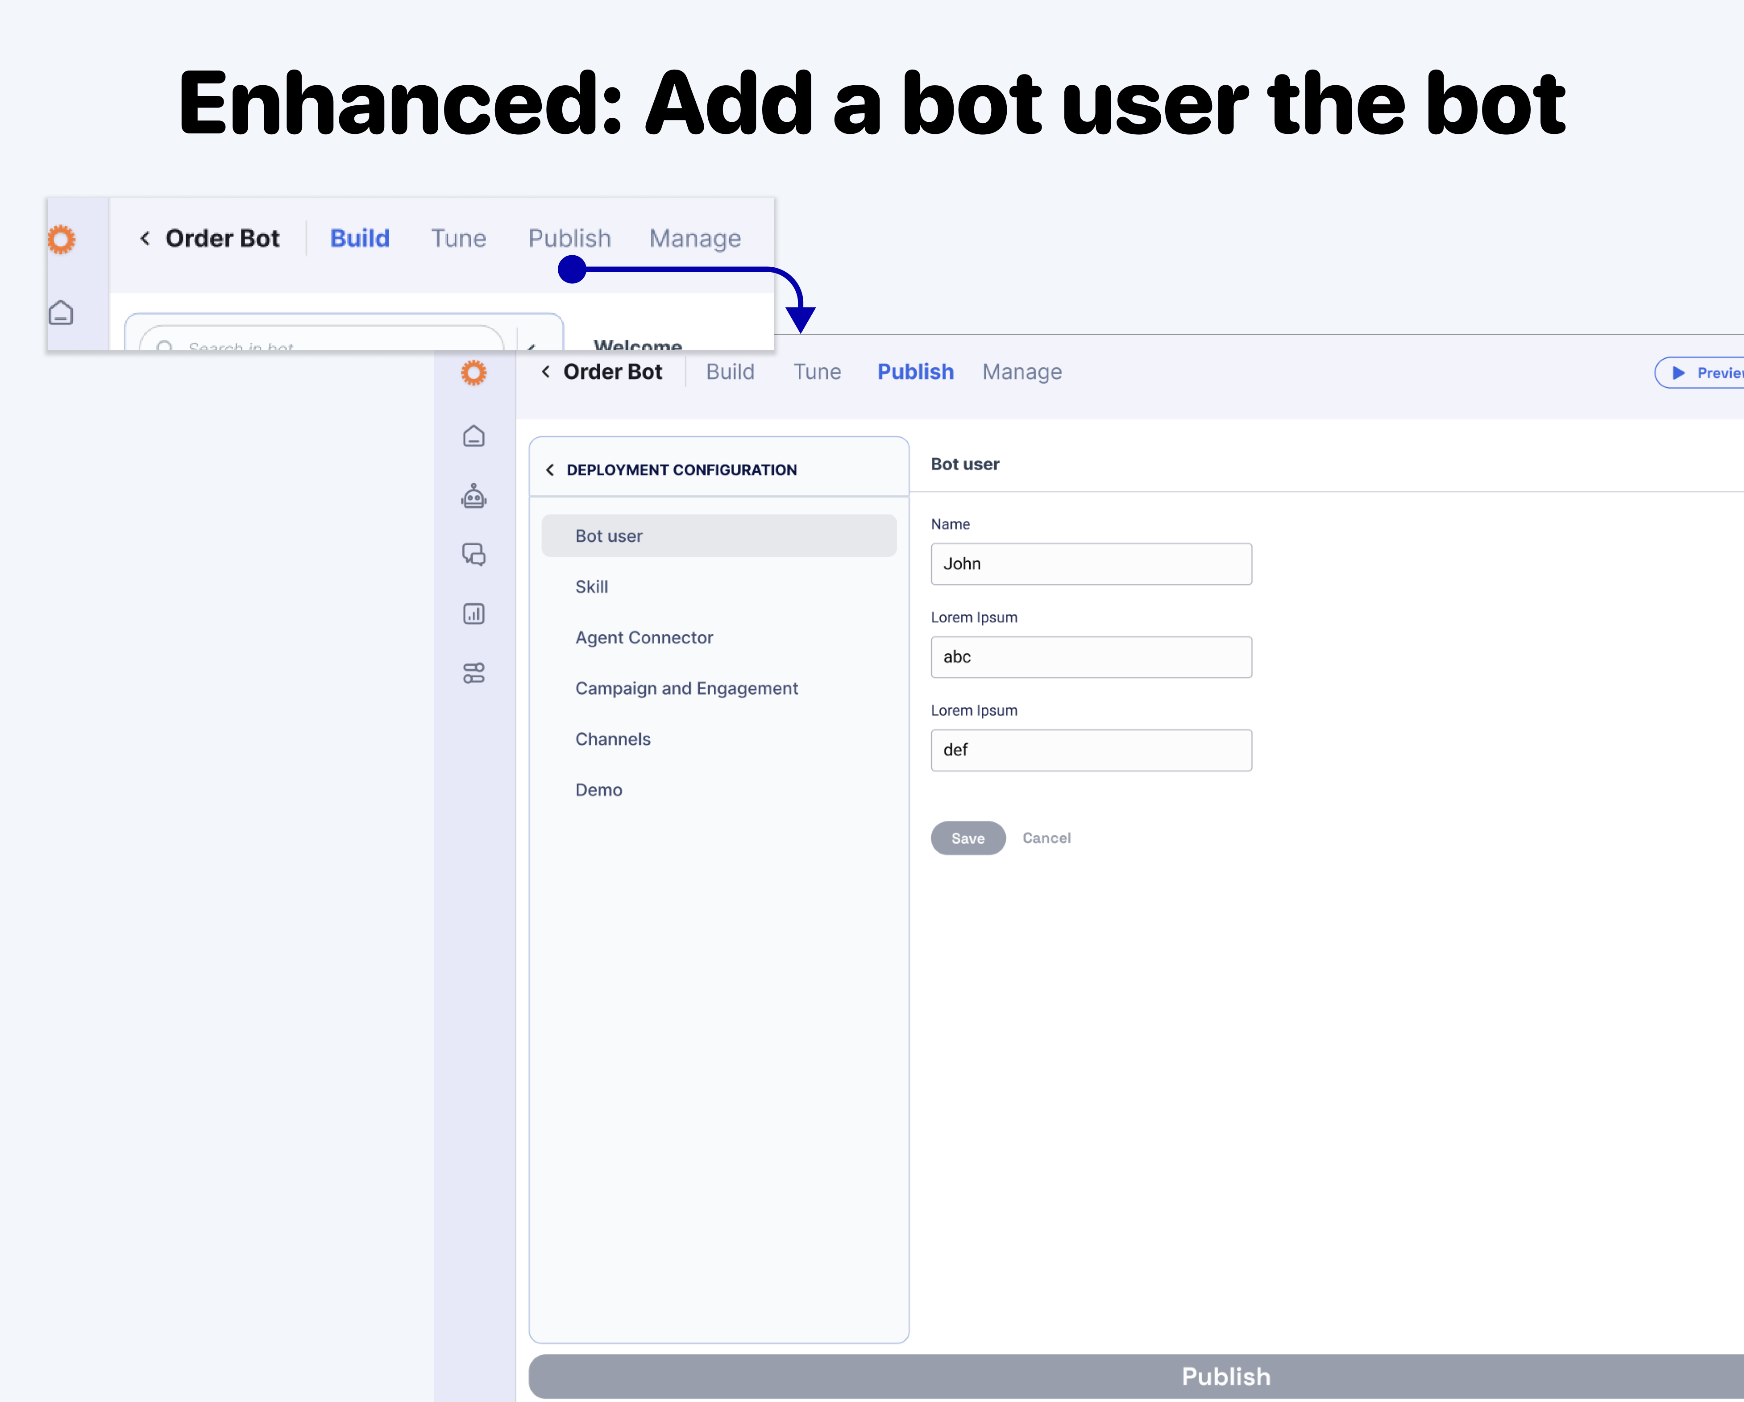The width and height of the screenshot is (1744, 1402).
Task: Click the Bot user section heading
Action: pos(965,464)
